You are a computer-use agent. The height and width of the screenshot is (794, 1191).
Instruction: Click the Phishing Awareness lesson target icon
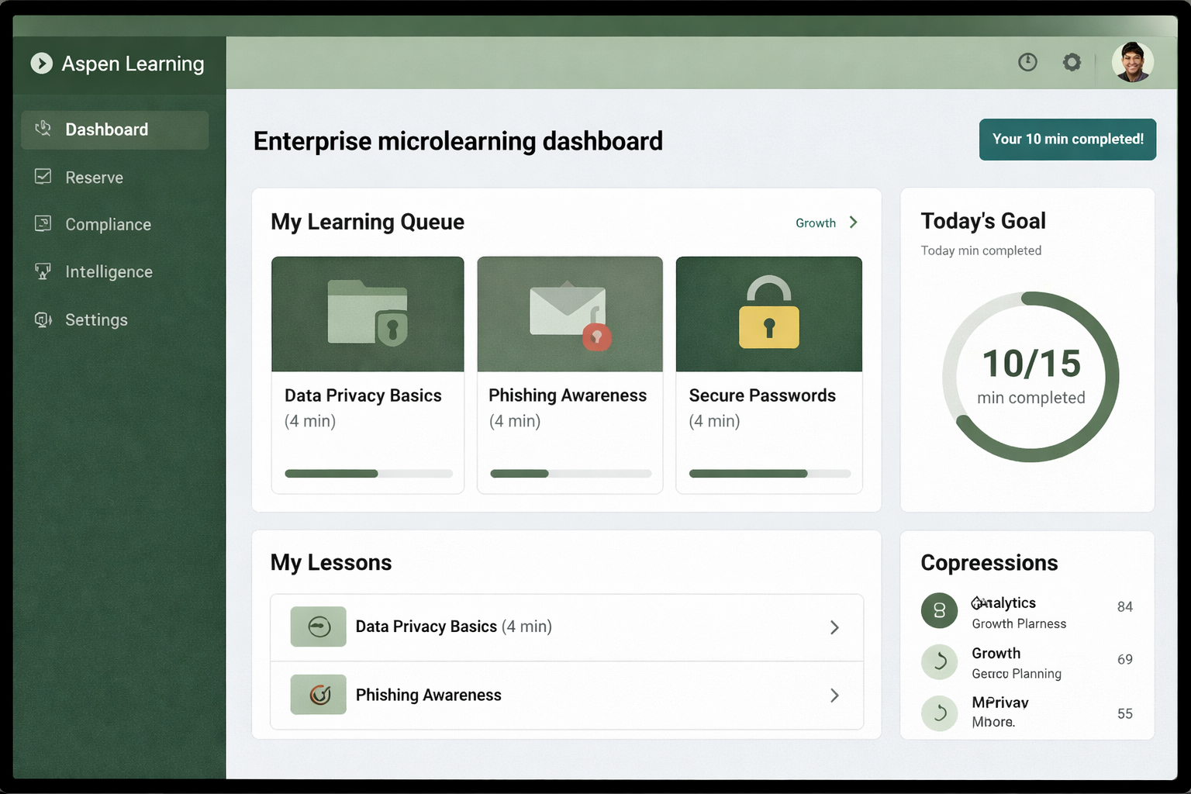point(318,695)
